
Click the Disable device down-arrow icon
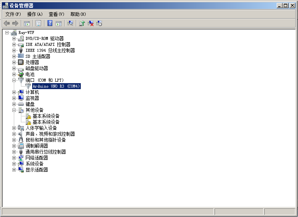pos(99,23)
